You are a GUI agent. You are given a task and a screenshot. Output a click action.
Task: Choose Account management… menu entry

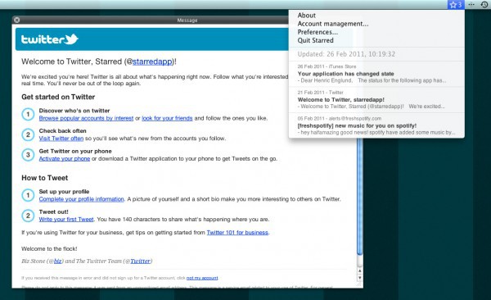333,24
